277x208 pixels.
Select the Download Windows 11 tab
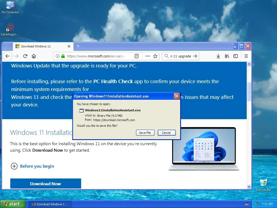click(x=43, y=46)
